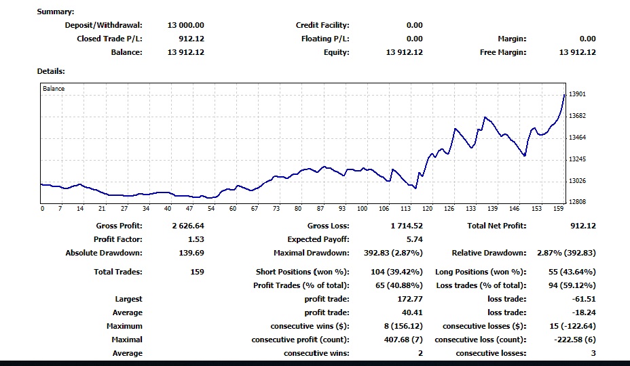Click the Profit Factor value 1.53
630x366 pixels.
(196, 239)
